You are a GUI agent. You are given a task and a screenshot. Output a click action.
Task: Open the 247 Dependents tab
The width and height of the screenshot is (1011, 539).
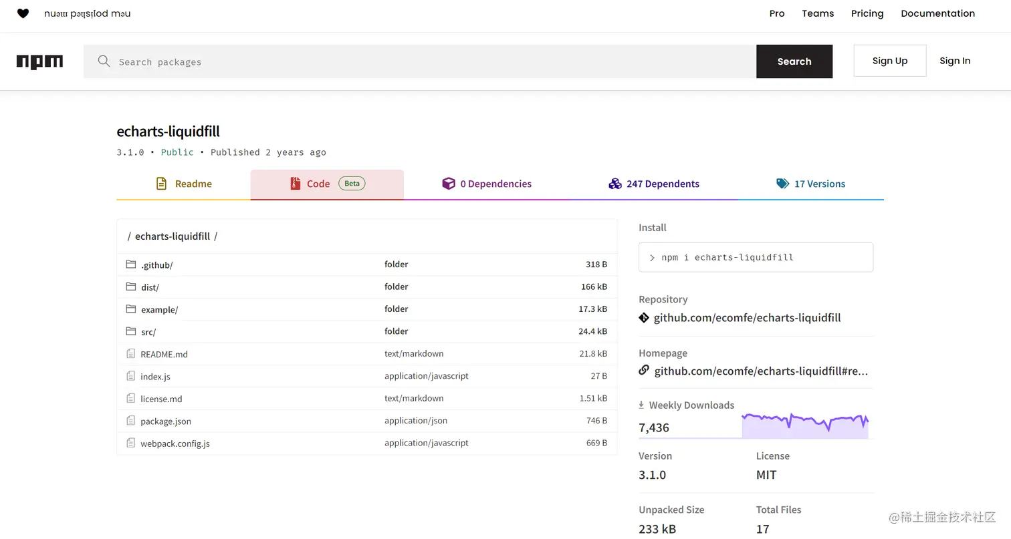click(x=654, y=184)
